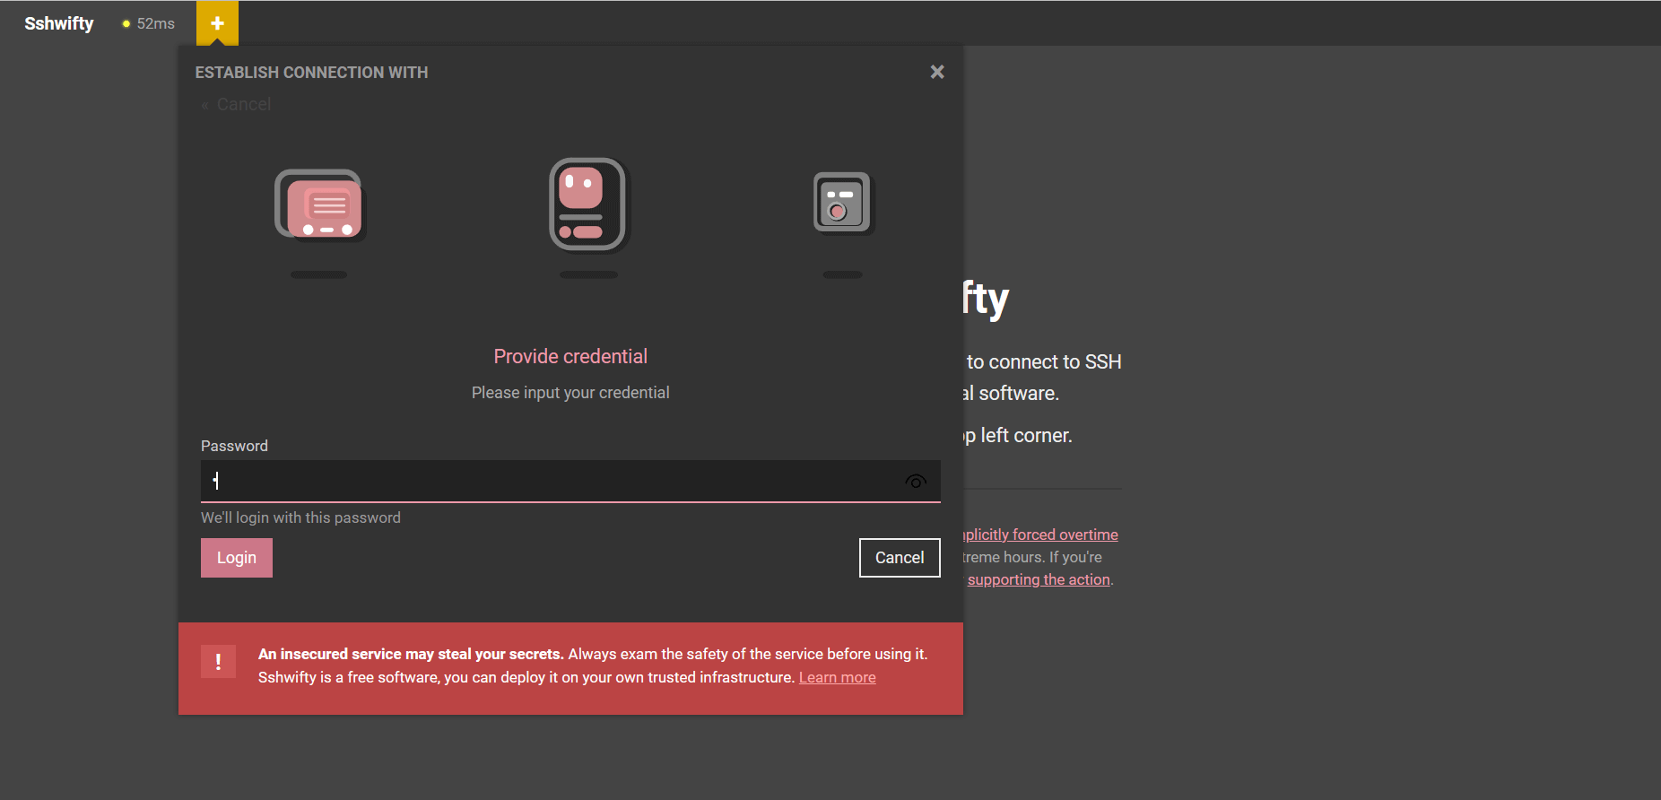Open the 52ms latency status indicator

149,23
